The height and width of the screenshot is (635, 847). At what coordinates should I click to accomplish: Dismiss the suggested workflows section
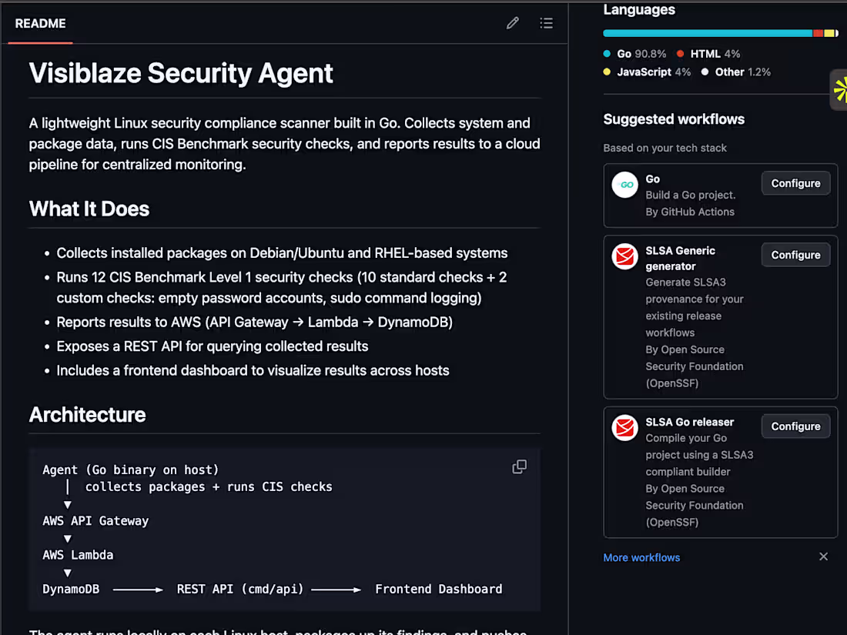point(823,556)
